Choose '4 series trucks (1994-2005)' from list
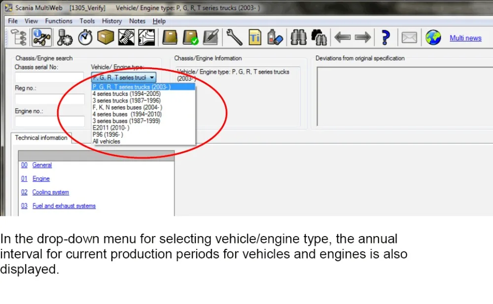 coord(143,94)
